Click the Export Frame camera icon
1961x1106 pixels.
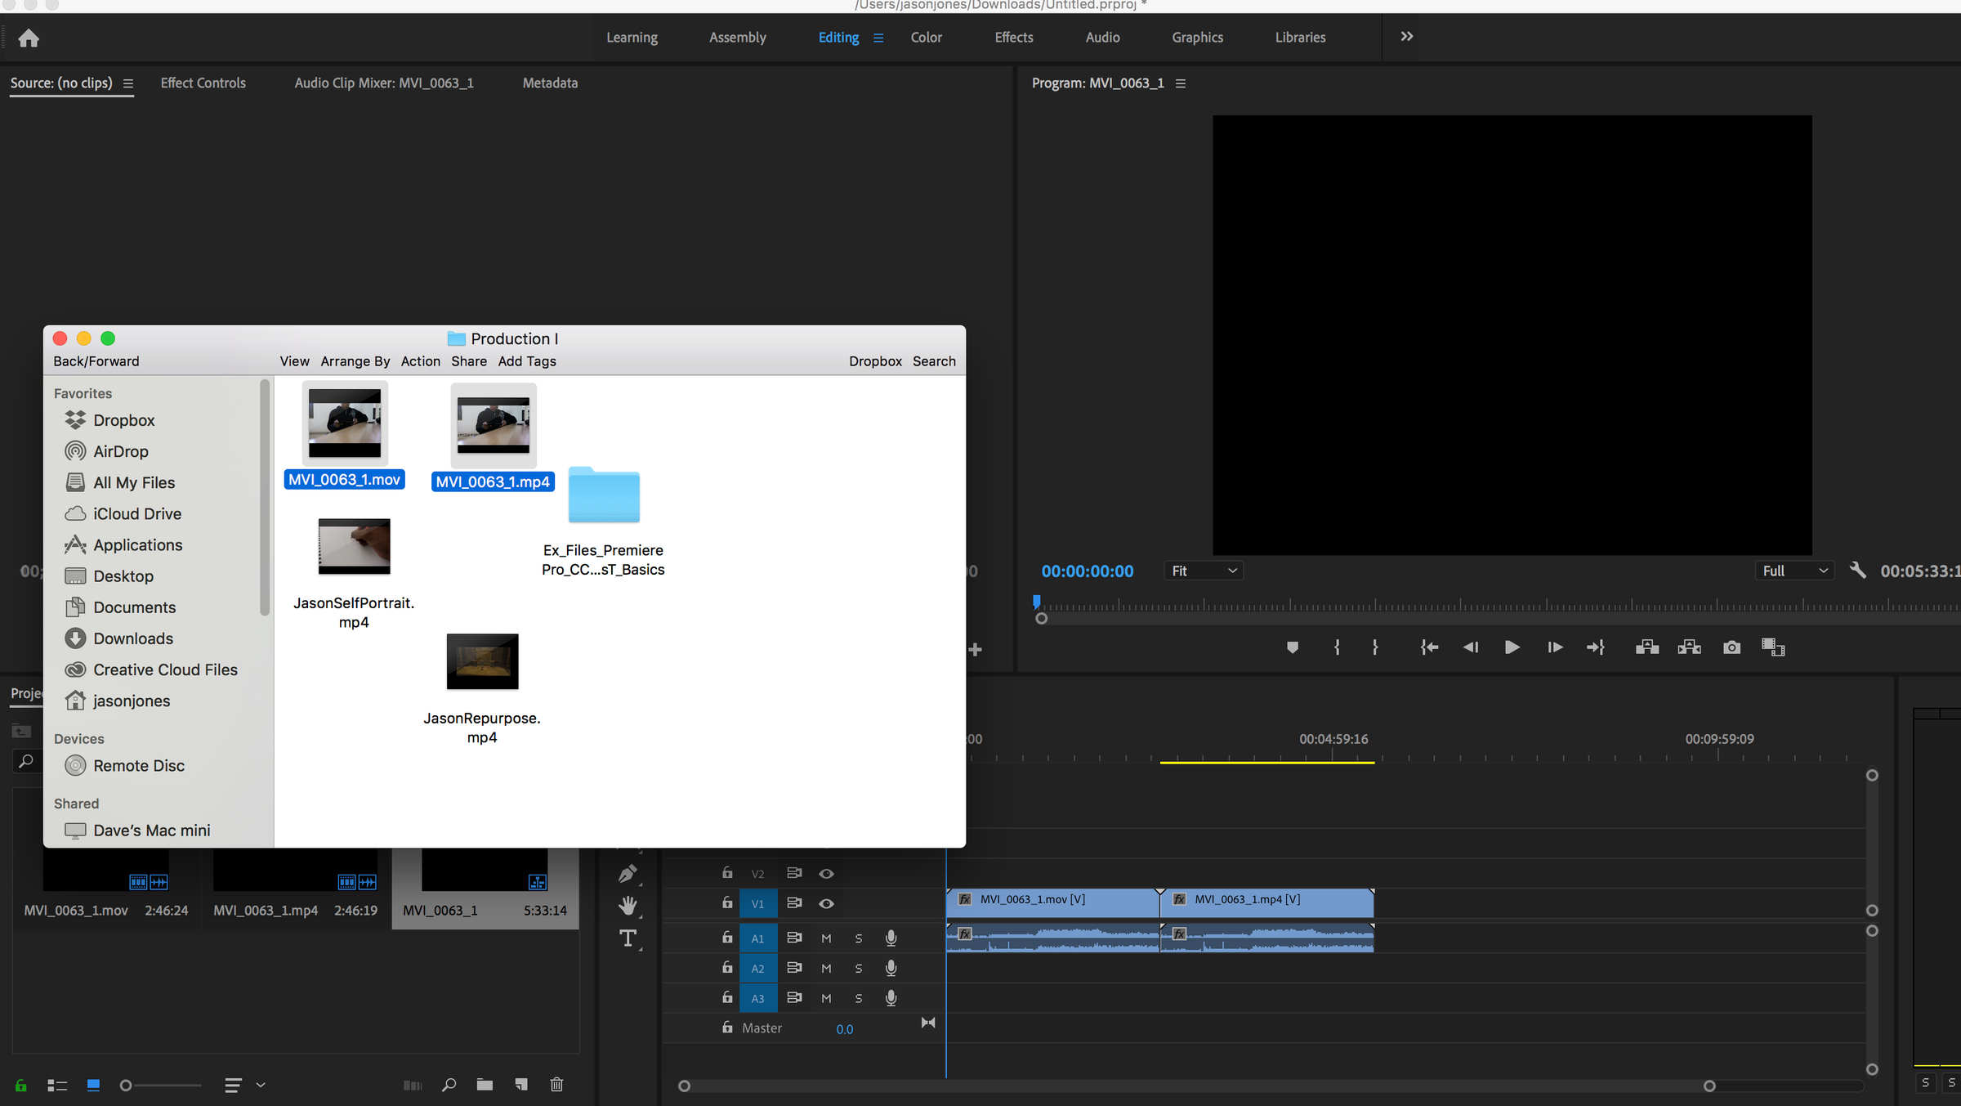click(x=1731, y=647)
